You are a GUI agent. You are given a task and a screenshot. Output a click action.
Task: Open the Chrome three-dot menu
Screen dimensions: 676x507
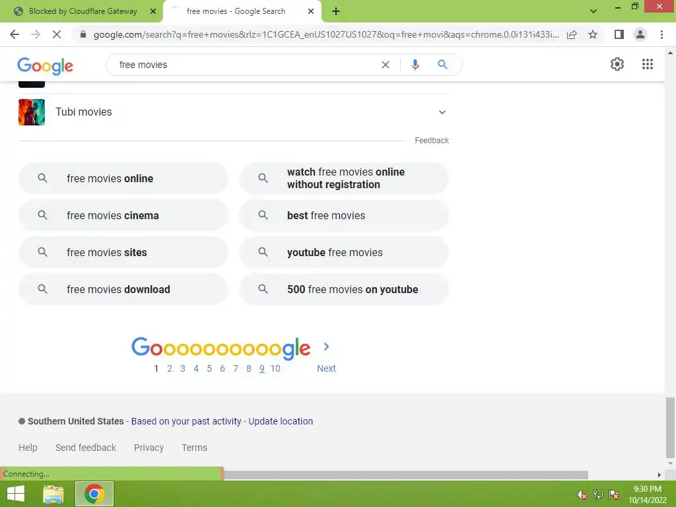click(661, 34)
